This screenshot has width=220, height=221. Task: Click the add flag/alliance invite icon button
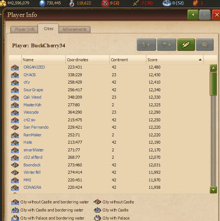click(166, 45)
